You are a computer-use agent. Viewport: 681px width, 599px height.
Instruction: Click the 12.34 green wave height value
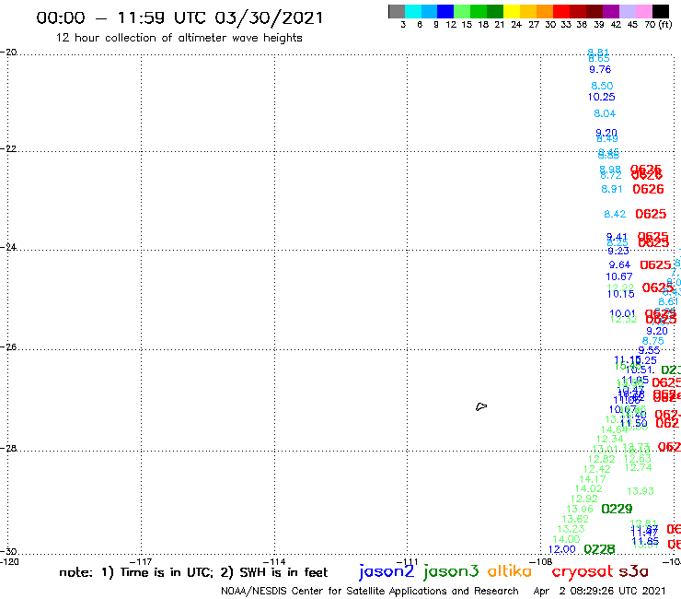[610, 439]
